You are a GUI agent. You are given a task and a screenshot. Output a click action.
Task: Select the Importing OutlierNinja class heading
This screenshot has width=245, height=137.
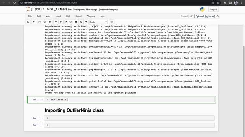(x=74, y=110)
